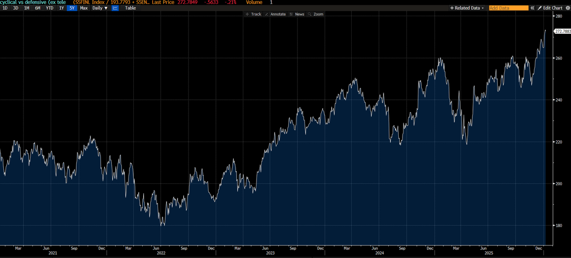Enable the Track crosshair tool
The height and width of the screenshot is (258, 571).
[253, 14]
